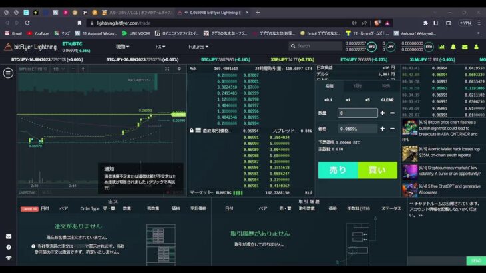Click the BTC balance badge

point(371,47)
